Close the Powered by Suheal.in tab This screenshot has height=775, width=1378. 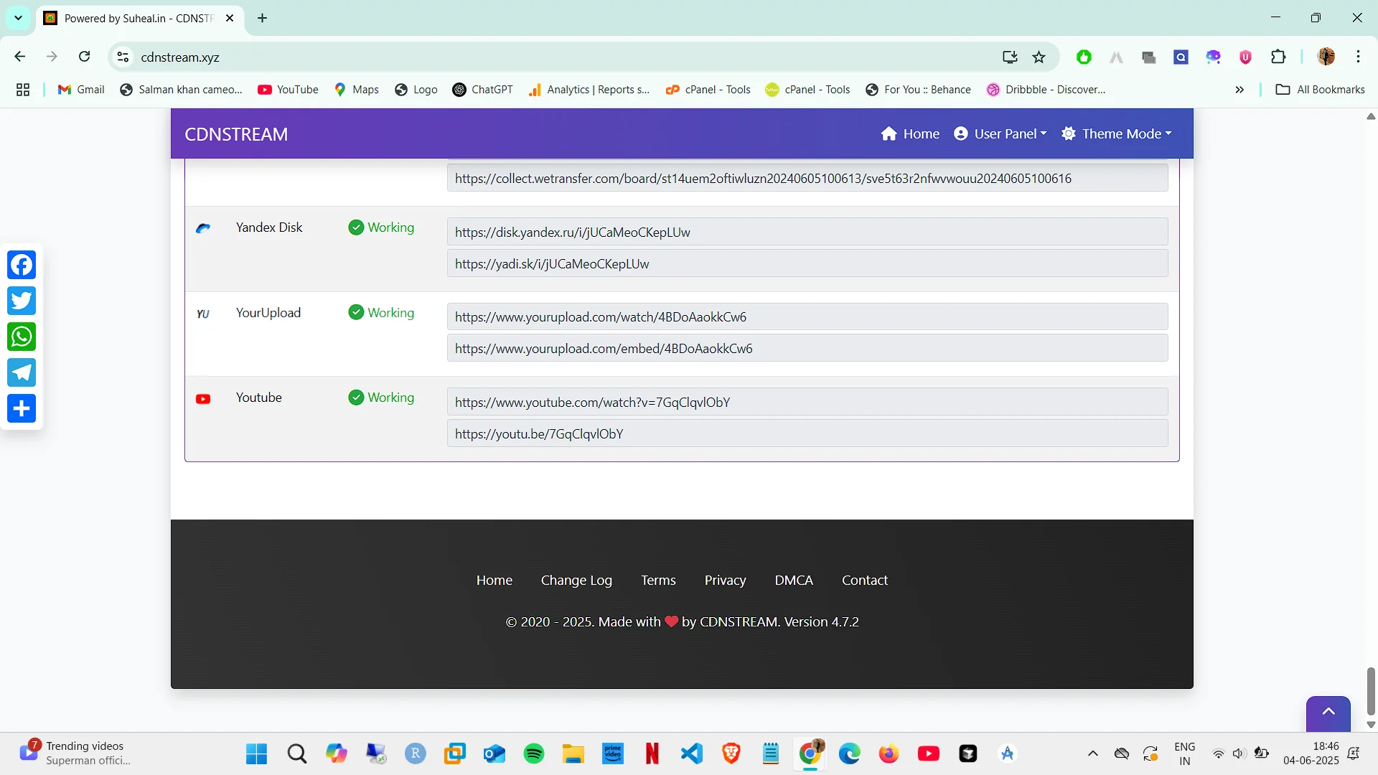click(230, 18)
